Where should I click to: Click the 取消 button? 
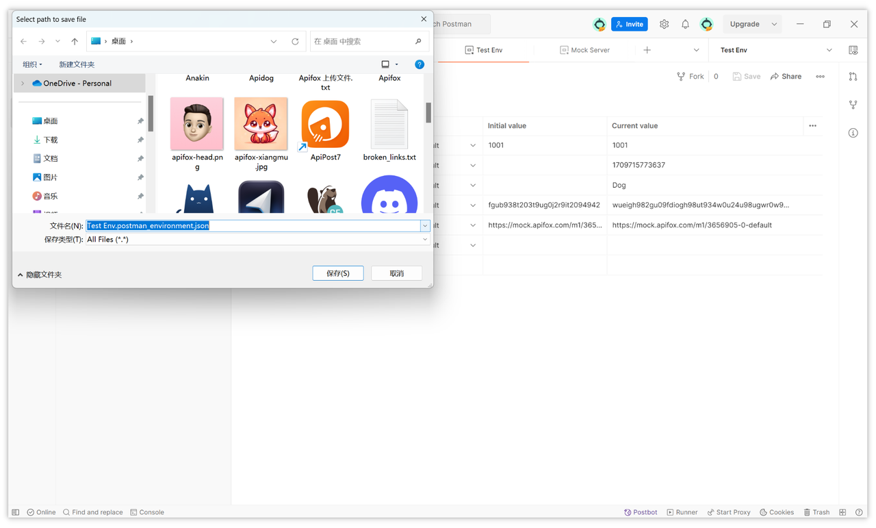[397, 273]
